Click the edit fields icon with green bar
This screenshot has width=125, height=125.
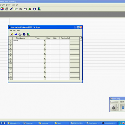click(16, 9)
